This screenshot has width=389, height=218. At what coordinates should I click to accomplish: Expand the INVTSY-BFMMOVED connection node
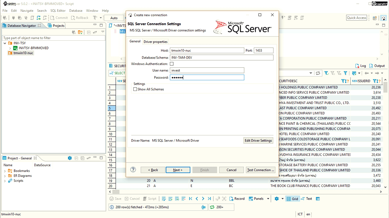point(10,48)
